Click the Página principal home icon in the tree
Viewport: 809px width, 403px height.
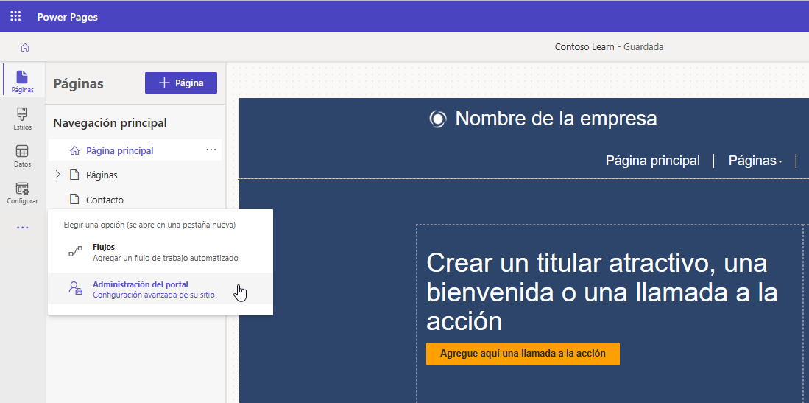[x=75, y=151]
